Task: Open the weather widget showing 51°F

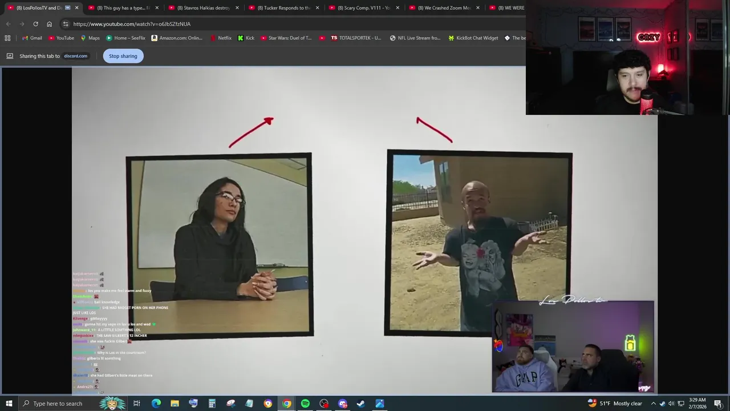Action: 615,404
